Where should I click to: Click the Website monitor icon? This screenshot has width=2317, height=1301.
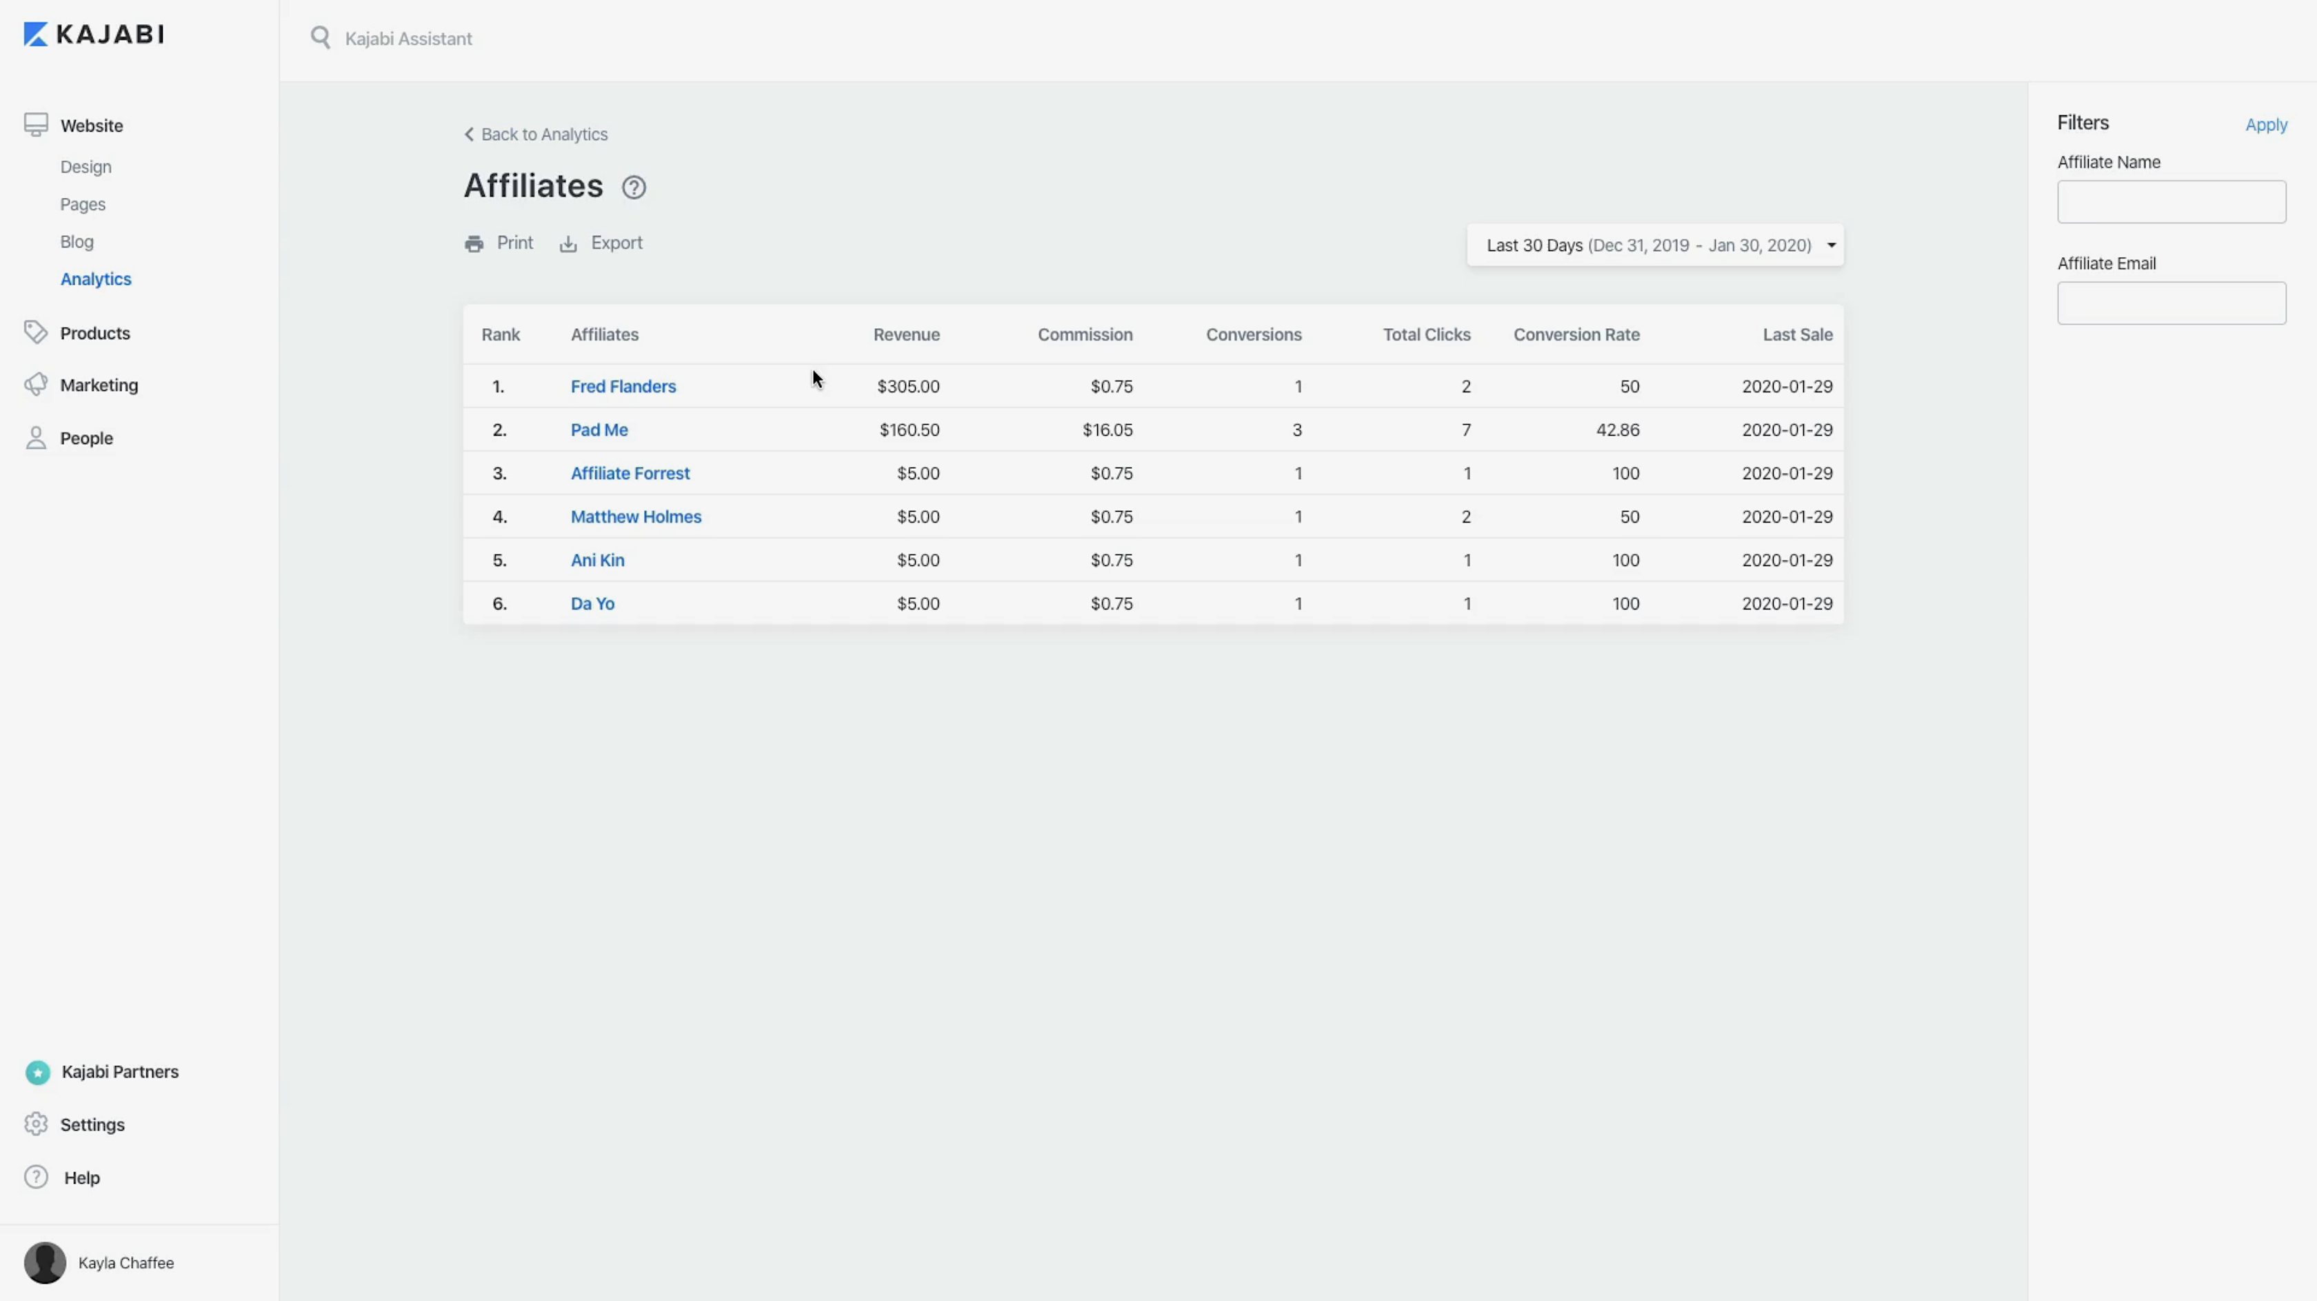(x=36, y=125)
